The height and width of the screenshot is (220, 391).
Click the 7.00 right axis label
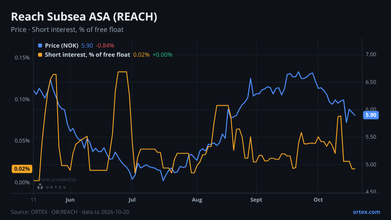371,54
